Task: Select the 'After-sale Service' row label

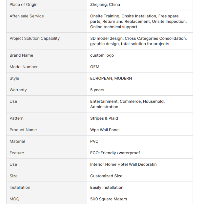Action: (x=27, y=16)
